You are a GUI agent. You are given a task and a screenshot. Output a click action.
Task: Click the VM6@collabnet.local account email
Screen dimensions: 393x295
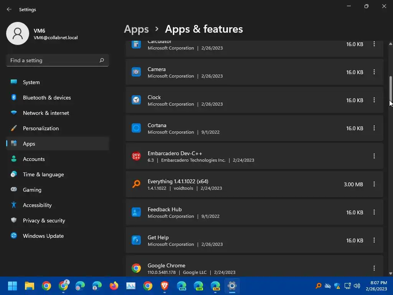[x=56, y=38]
